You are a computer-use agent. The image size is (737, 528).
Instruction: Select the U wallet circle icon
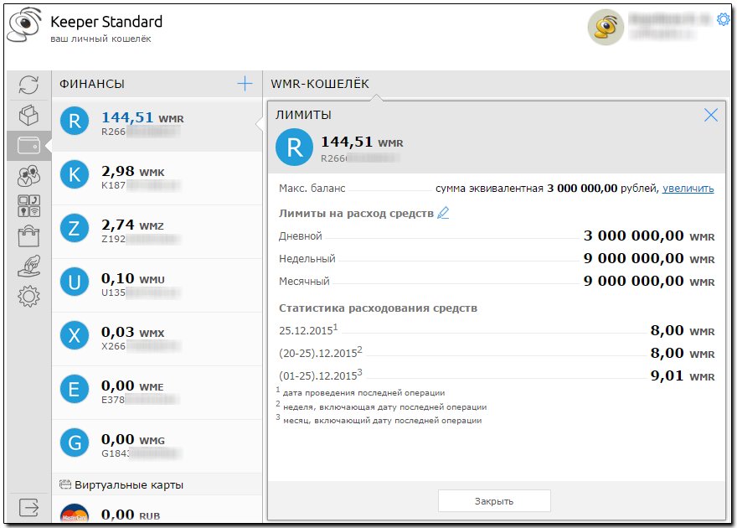tap(75, 282)
